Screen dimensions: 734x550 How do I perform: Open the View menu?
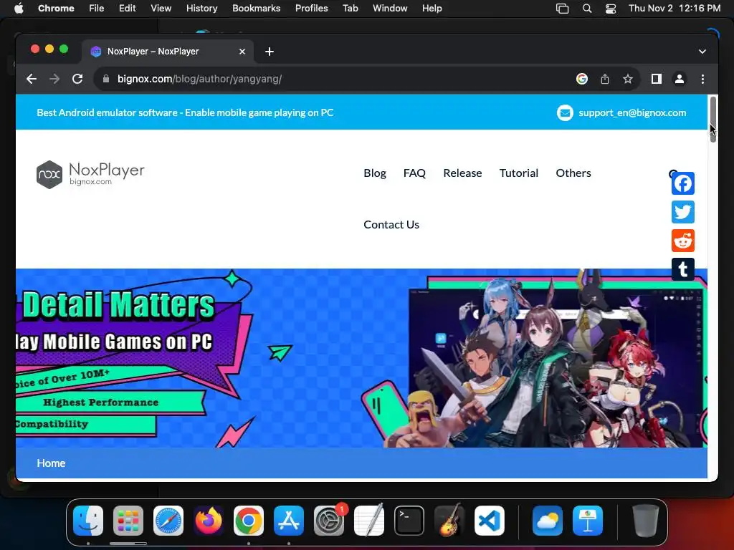[161, 9]
